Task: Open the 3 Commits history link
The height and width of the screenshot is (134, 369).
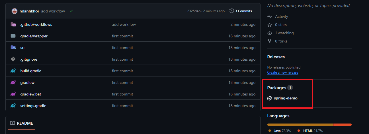Action: pyautogui.click(x=241, y=11)
